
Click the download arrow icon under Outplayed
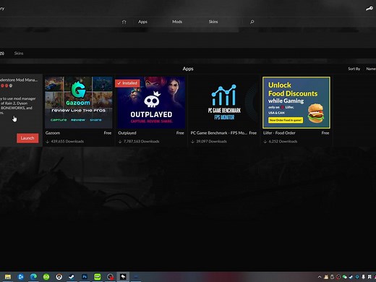[120, 142]
